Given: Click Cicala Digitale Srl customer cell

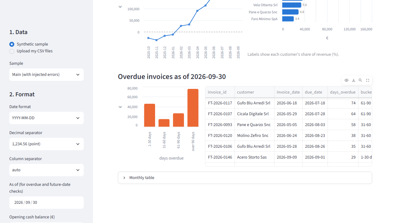Looking at the screenshot, I should [254, 114].
